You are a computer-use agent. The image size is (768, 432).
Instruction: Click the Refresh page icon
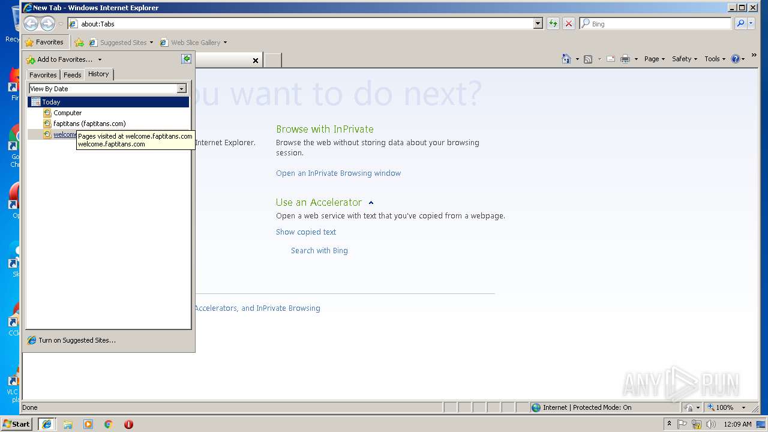pos(553,23)
